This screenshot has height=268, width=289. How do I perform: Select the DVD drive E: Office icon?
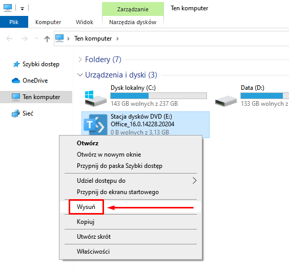click(x=95, y=125)
